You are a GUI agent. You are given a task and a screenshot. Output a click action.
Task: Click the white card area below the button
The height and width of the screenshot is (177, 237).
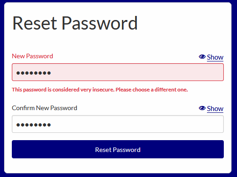pyautogui.click(x=118, y=166)
